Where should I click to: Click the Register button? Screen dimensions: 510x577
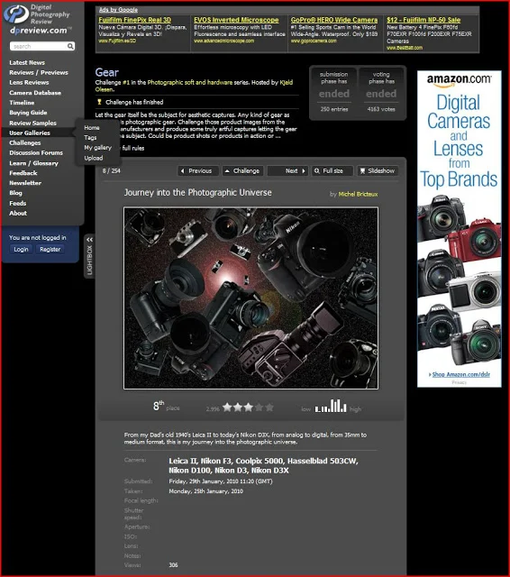[50, 249]
